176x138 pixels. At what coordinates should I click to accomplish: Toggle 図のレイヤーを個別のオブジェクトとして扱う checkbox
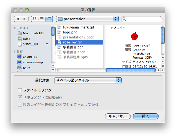[20, 105]
